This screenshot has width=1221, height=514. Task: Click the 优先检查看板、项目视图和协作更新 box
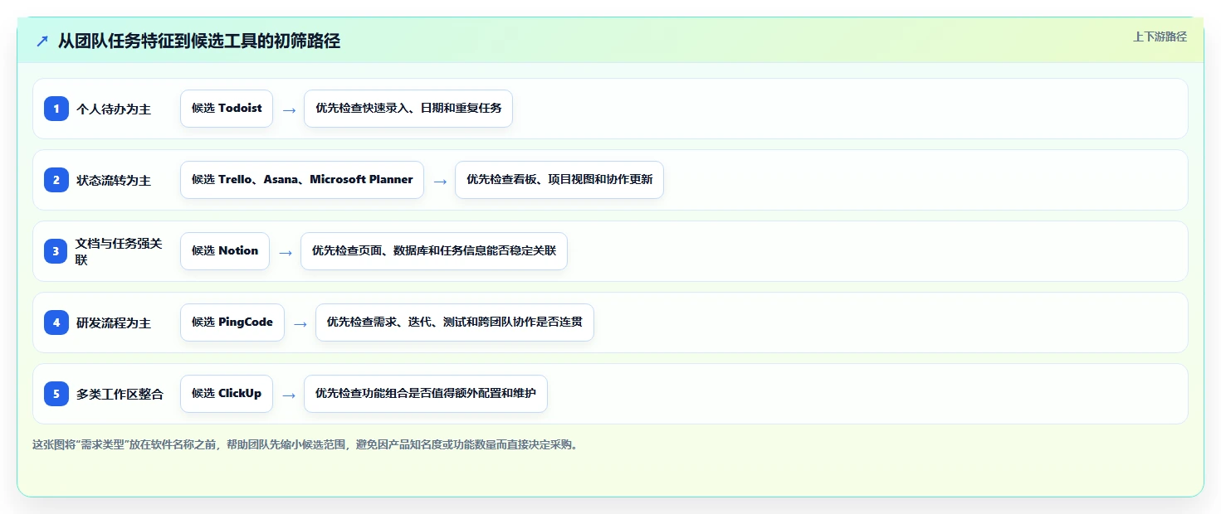[x=559, y=180]
